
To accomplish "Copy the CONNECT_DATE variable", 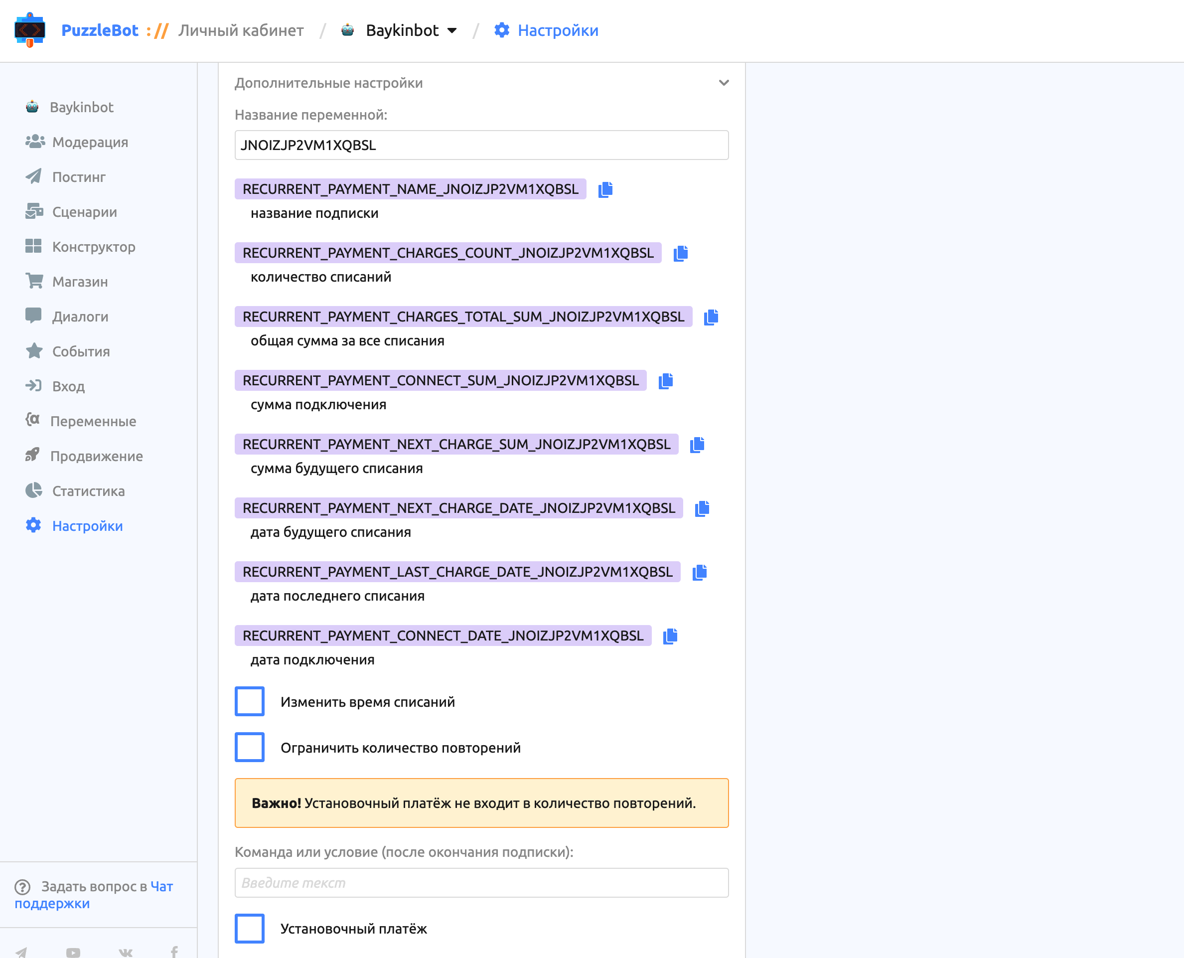I will (x=670, y=636).
